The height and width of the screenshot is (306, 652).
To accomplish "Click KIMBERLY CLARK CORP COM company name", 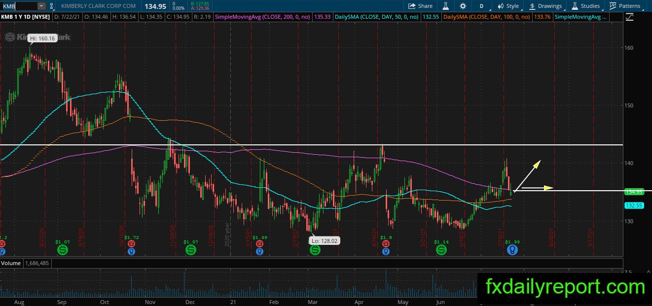I will (x=99, y=6).
